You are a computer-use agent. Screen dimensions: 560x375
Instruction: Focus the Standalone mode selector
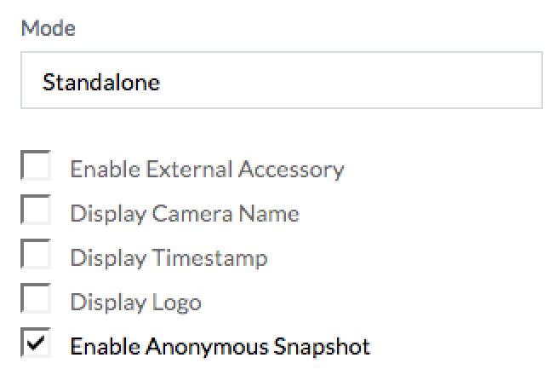coord(281,82)
